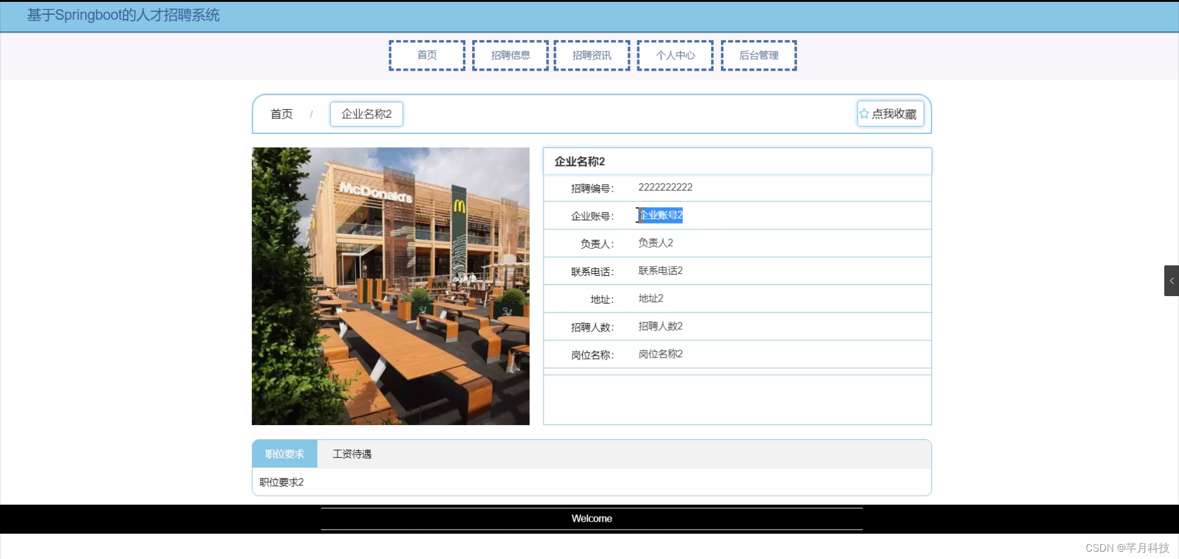Go to 招聘信息 in navigation bar

[510, 55]
